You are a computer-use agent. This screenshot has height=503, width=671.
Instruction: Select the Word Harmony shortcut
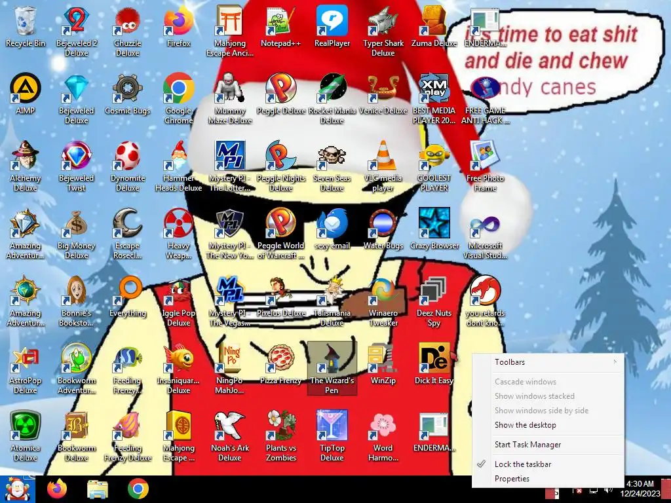[x=383, y=436]
